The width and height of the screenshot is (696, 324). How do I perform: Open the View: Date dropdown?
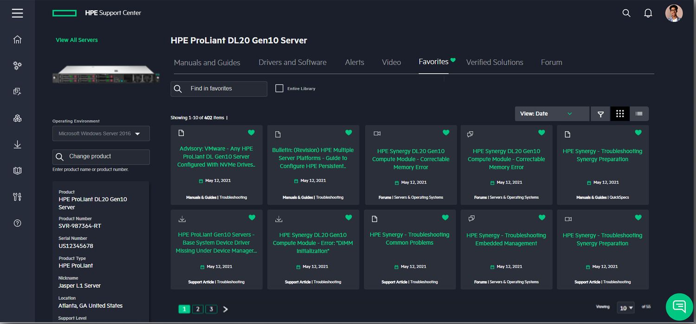pyautogui.click(x=552, y=114)
